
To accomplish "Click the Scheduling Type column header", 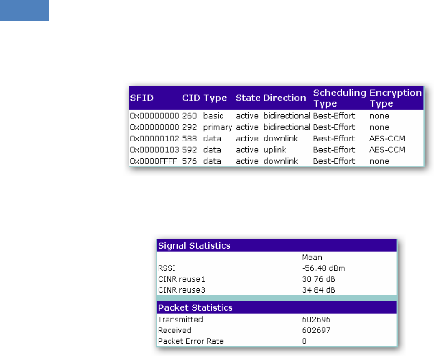I will (340, 98).
